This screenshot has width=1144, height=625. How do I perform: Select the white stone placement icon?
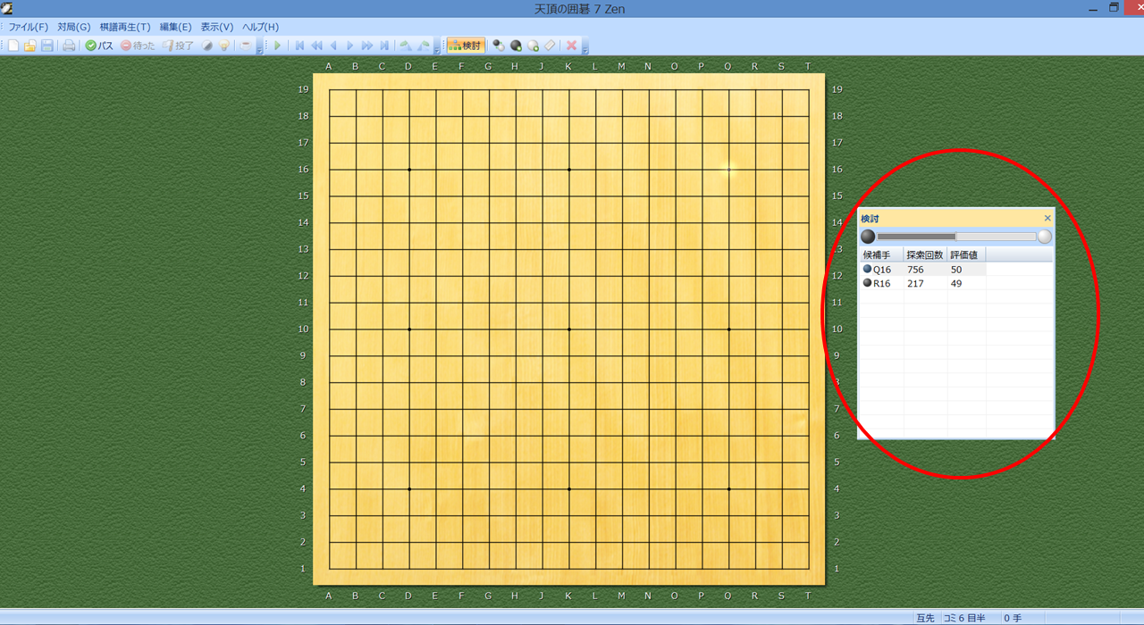click(x=533, y=46)
